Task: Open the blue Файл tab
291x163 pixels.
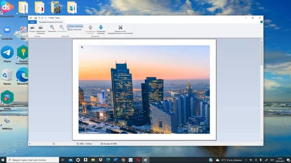Action: click(32, 22)
